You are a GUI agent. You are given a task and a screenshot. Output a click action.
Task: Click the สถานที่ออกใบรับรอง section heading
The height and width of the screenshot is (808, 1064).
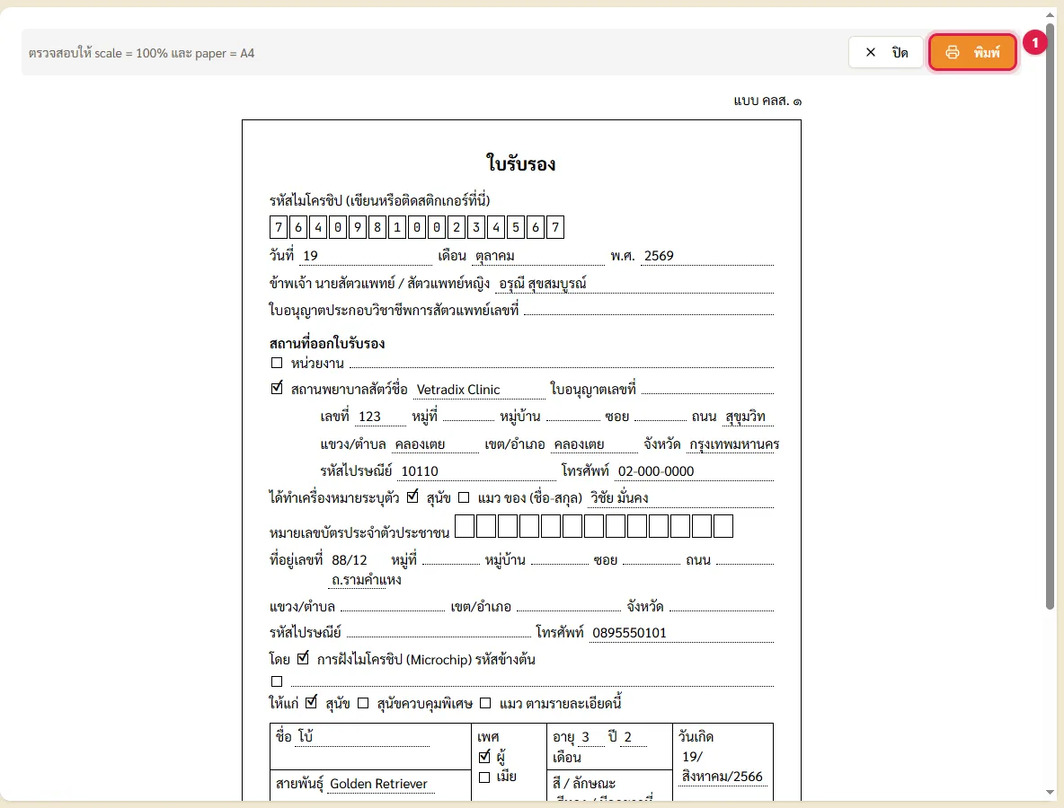click(327, 343)
